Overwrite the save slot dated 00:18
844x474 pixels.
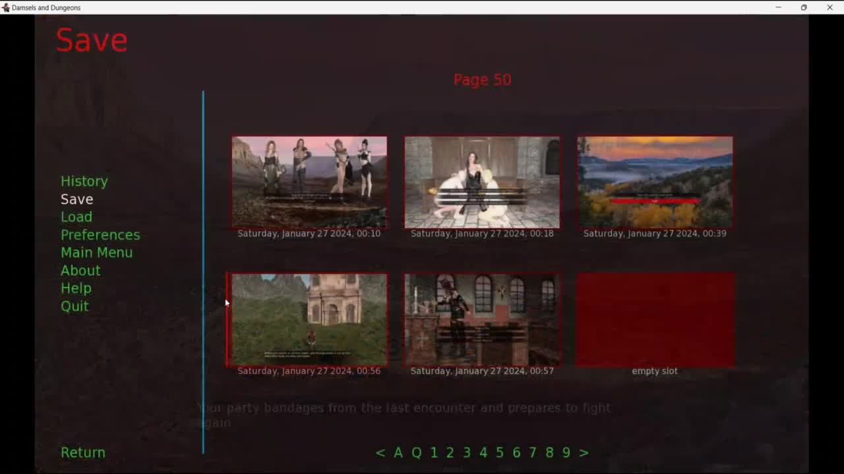pyautogui.click(x=482, y=182)
